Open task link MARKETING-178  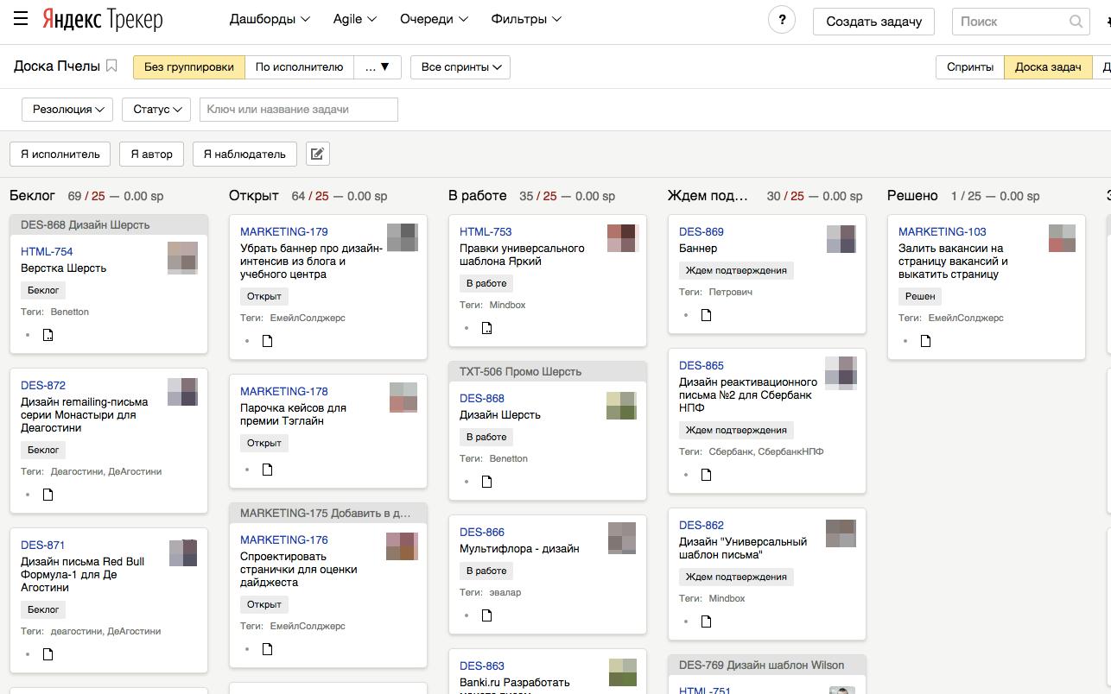pos(284,391)
